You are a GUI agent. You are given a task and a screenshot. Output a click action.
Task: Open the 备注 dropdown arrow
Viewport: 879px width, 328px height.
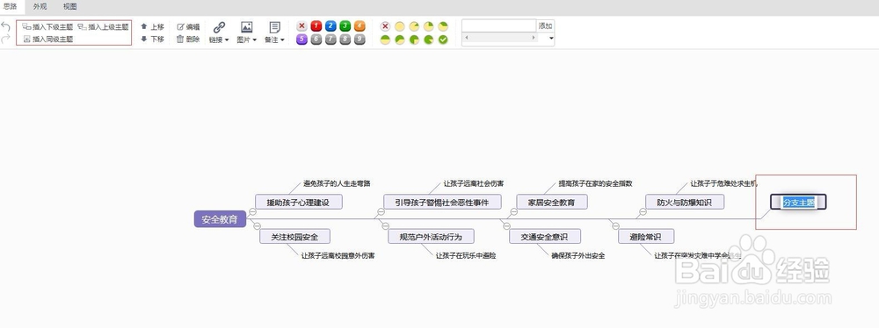(282, 40)
